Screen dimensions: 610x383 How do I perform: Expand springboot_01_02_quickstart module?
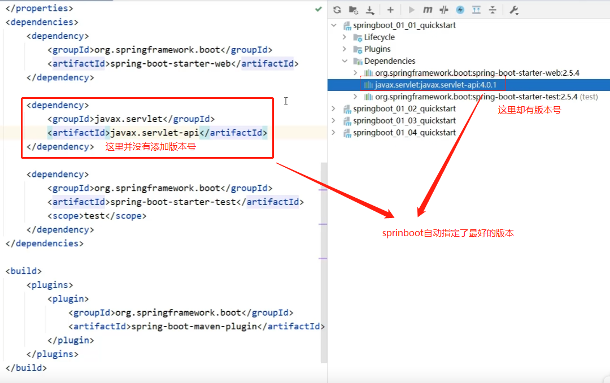(333, 108)
